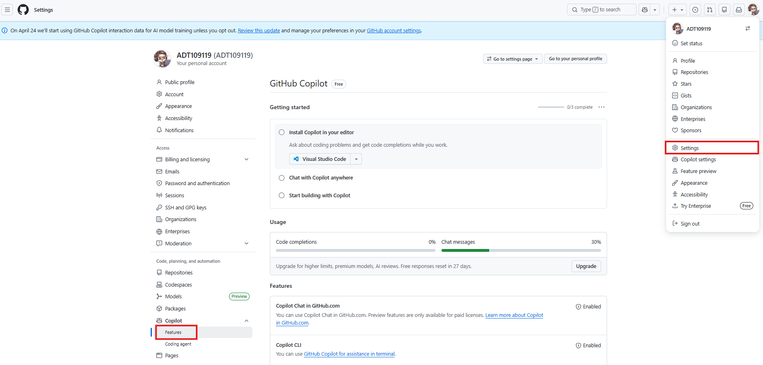View issues icon in the header
Screen dimensions: 763x365
tap(695, 10)
